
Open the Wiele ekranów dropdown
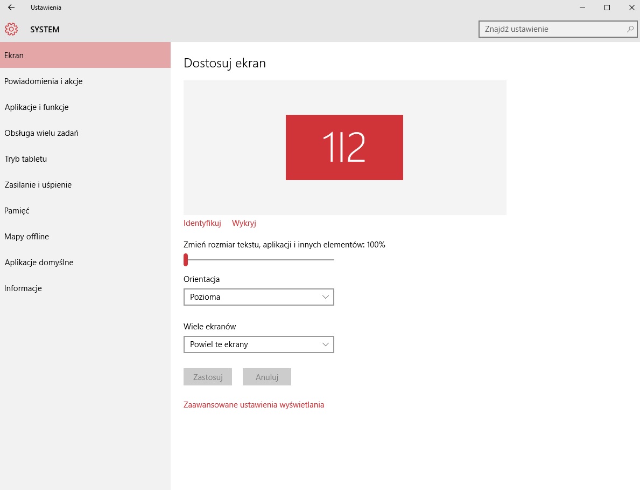259,344
